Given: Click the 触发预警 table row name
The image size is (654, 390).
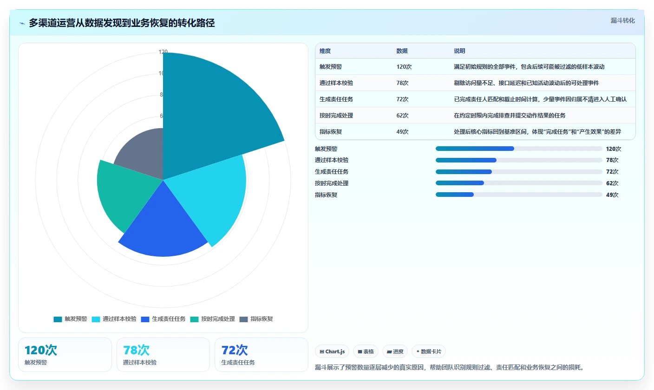Looking at the screenshot, I should pyautogui.click(x=331, y=67).
